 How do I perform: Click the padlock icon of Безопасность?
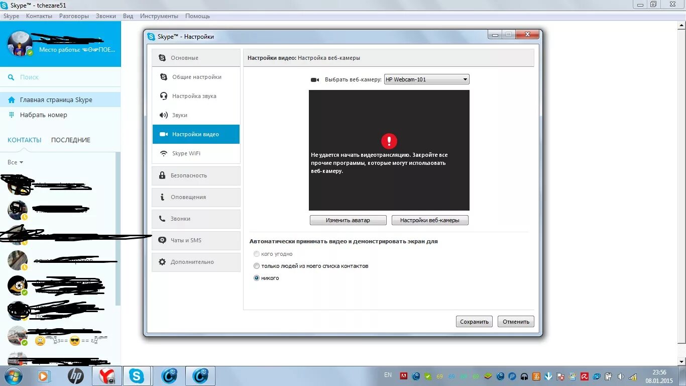point(162,175)
